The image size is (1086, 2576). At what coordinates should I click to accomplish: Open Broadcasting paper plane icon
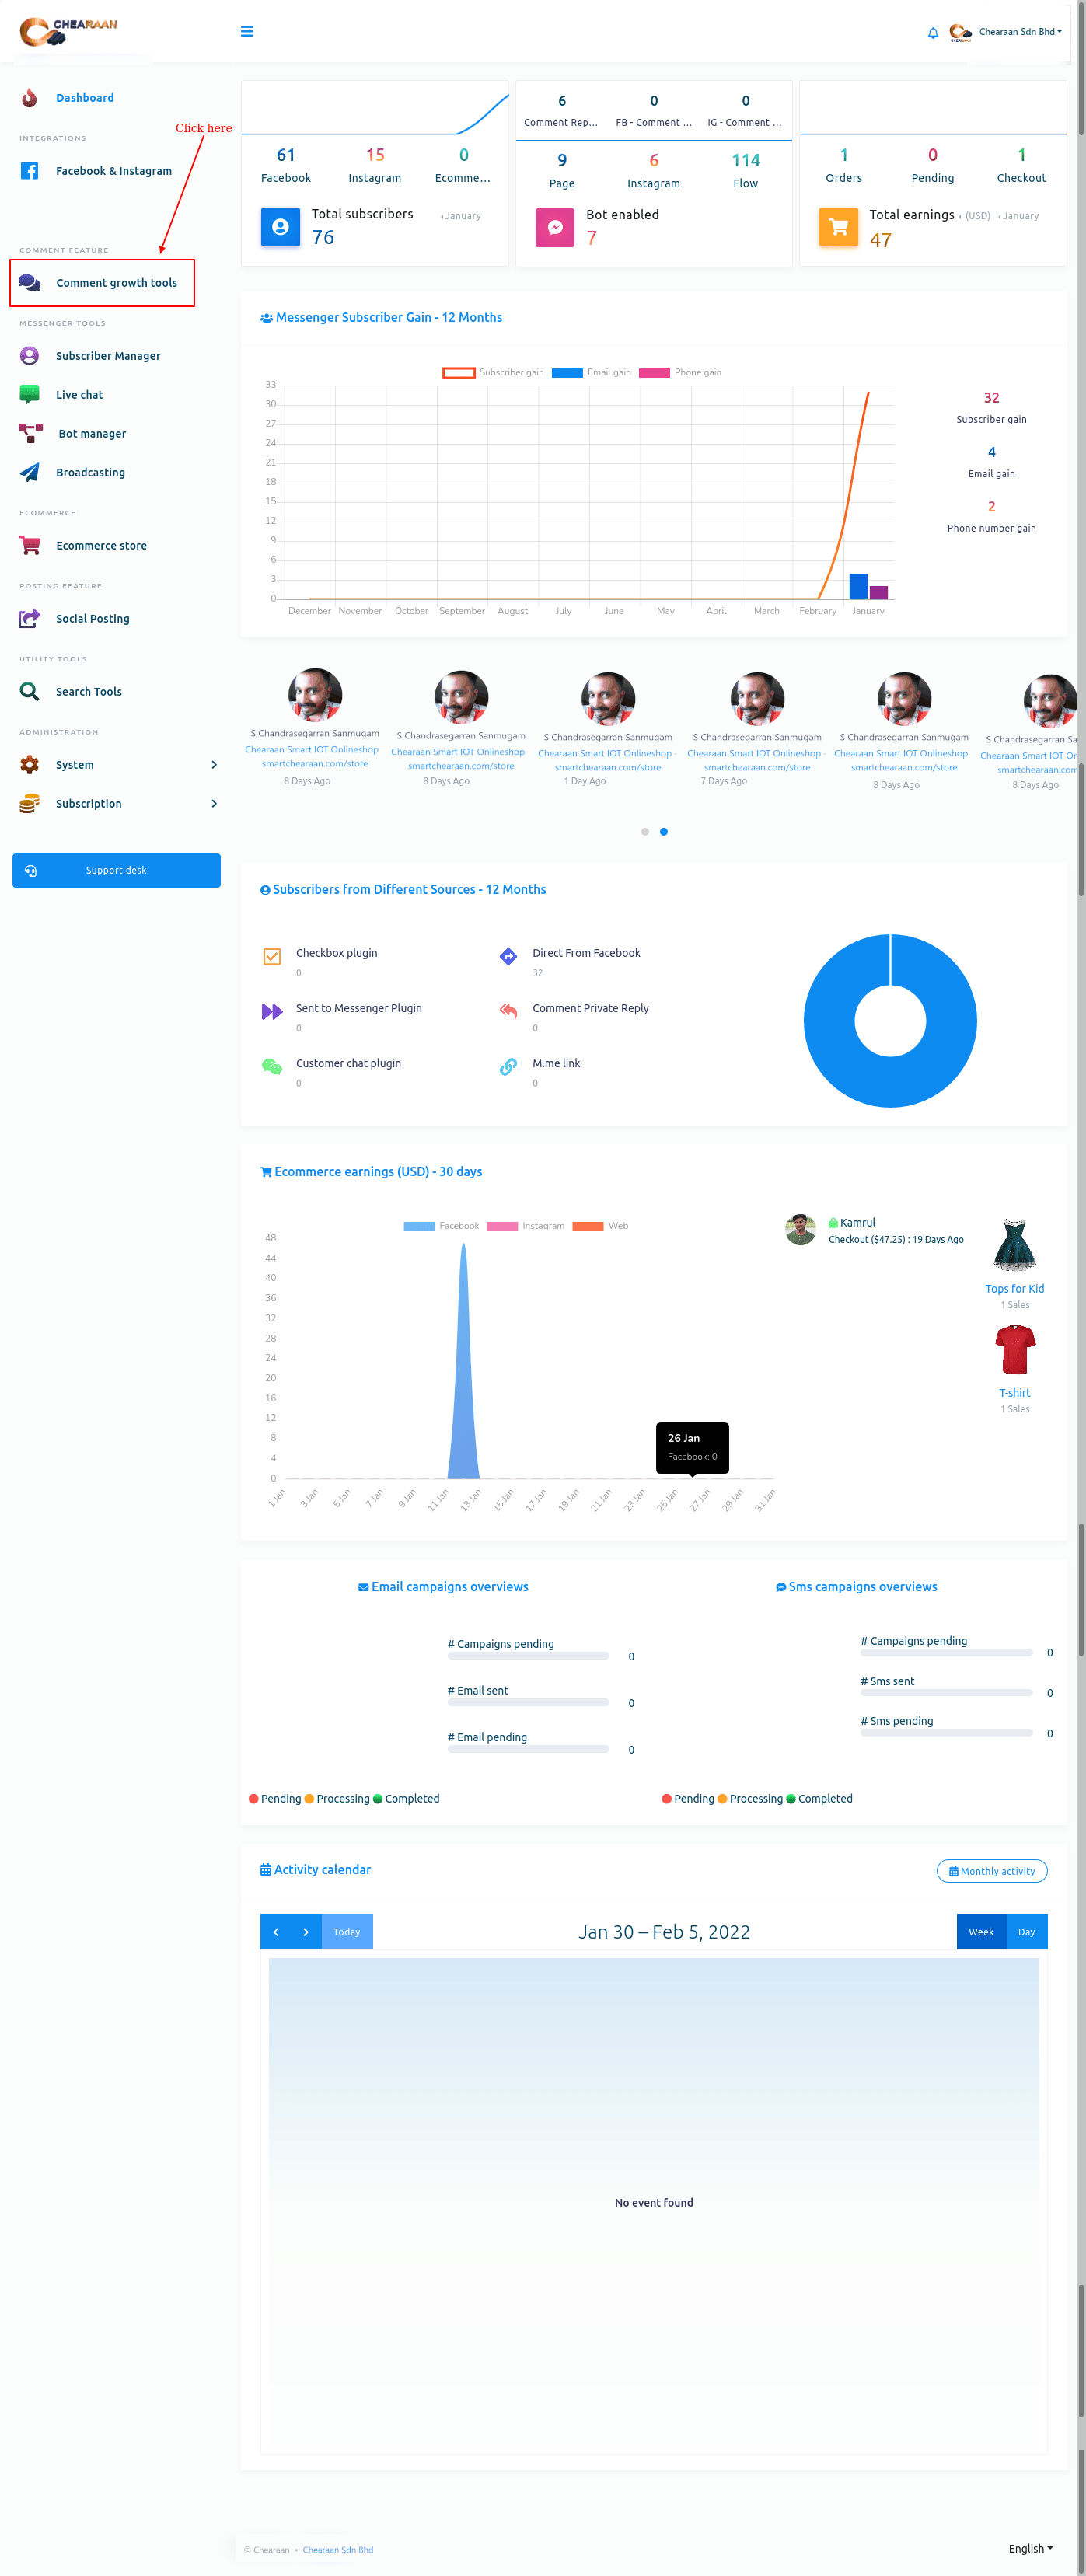(x=30, y=473)
